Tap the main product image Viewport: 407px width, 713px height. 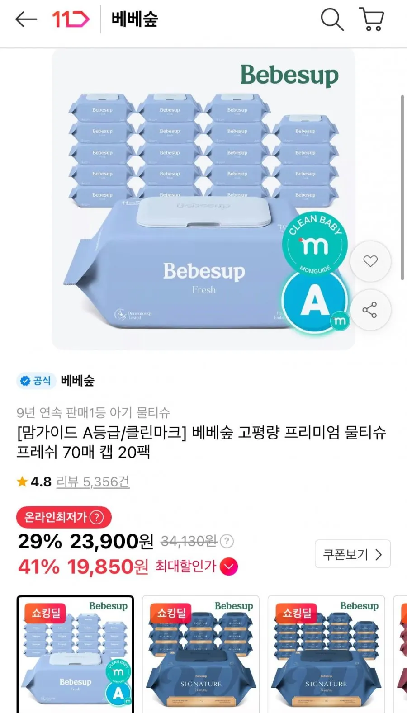203,199
